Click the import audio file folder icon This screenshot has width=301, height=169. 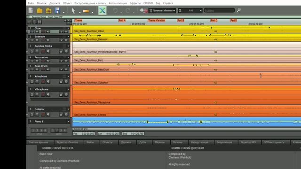point(48,10)
